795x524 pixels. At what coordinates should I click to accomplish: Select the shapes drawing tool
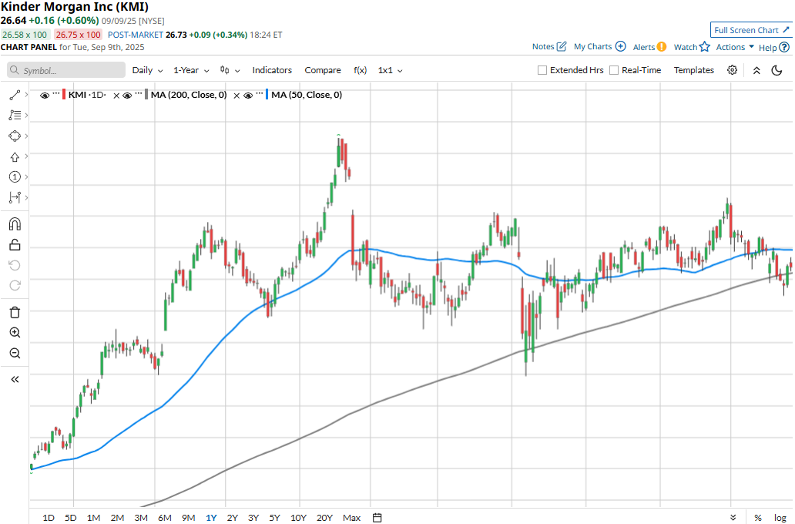(x=14, y=136)
